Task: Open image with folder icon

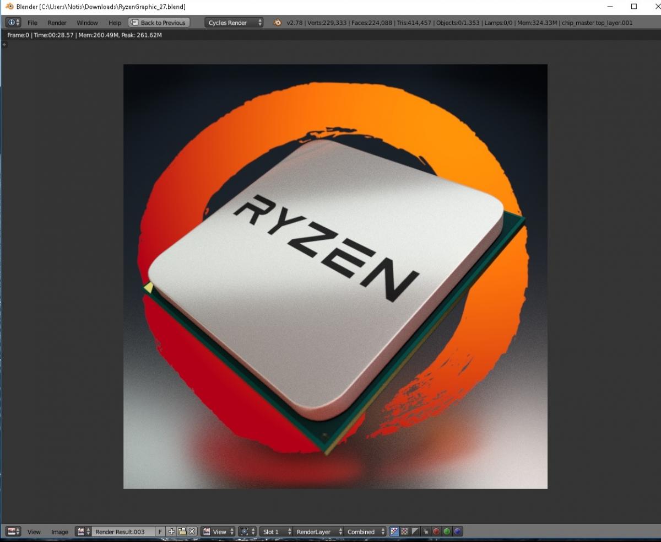Action: point(182,532)
